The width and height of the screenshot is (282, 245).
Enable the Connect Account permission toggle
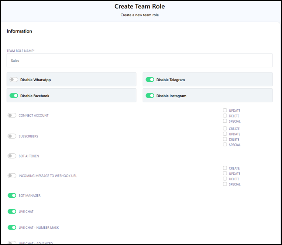tap(12, 115)
